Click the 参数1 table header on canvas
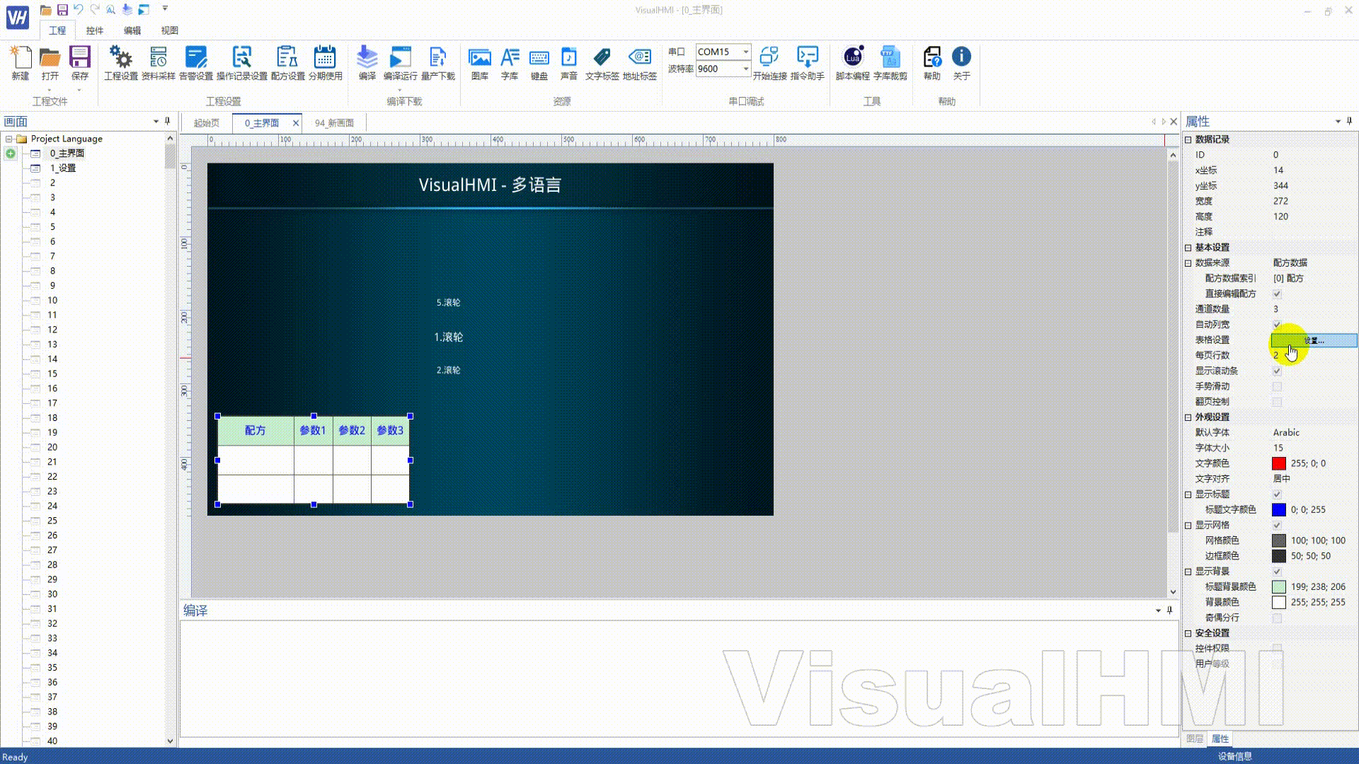This screenshot has height=764, width=1359. coord(313,430)
